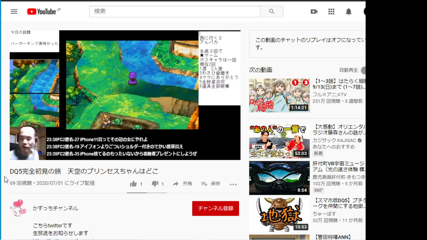This screenshot has height=240, width=427.
Task: Open the hamburger guide menu
Action: [14, 12]
